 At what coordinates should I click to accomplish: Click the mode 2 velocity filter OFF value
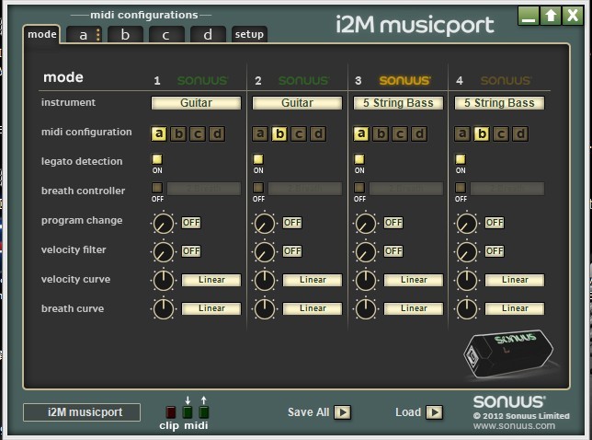[x=292, y=251]
